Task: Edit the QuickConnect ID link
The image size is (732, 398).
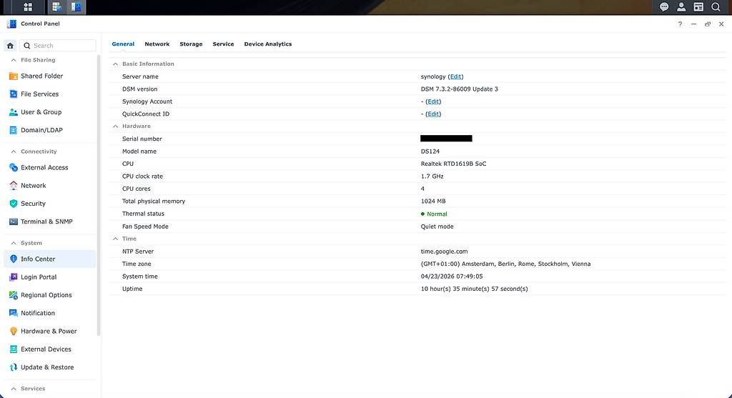Action: 433,114
